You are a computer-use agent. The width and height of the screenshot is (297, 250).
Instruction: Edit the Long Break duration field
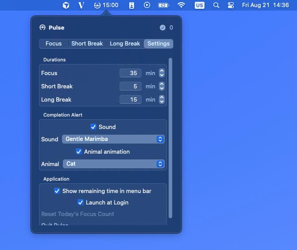coord(131,99)
